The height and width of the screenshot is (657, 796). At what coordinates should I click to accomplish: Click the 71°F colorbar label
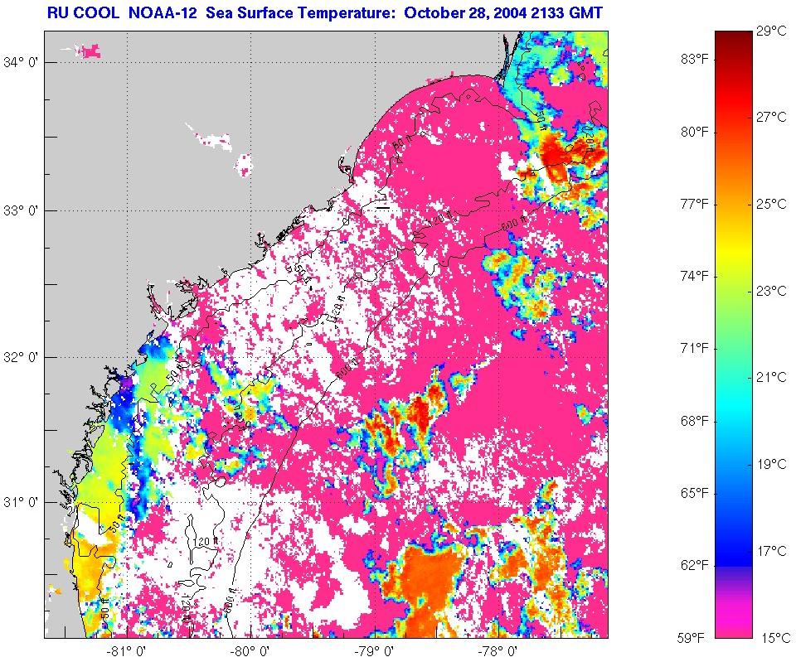click(x=694, y=349)
